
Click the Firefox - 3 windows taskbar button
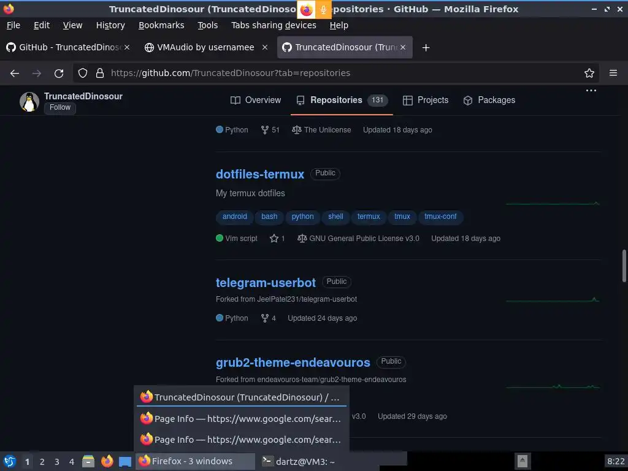(195, 461)
